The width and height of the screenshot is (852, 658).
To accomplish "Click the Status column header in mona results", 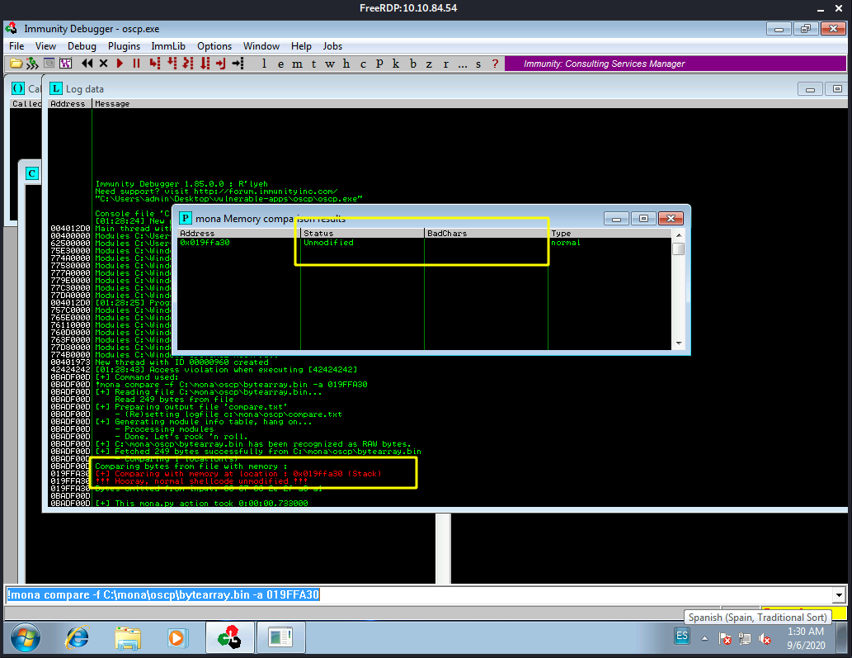I will coord(362,234).
